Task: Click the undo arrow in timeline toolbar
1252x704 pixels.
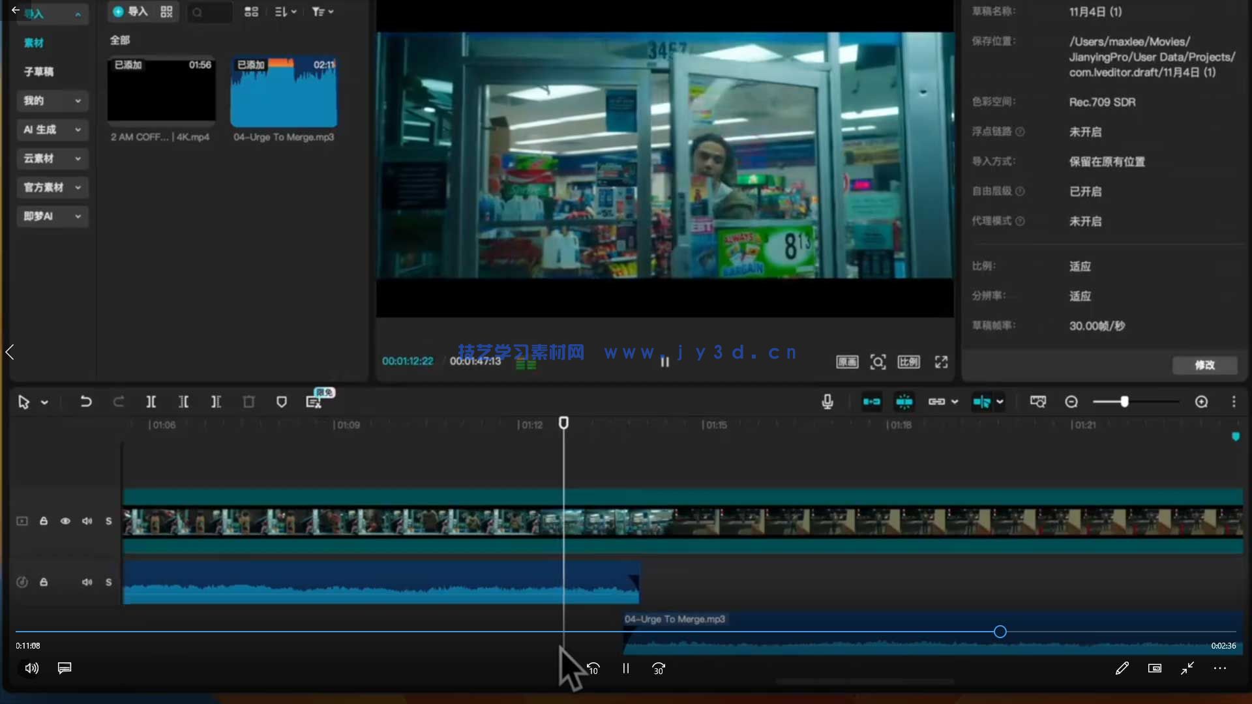Action: pyautogui.click(x=85, y=402)
